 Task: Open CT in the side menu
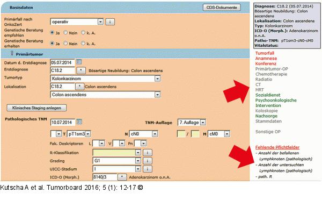pyautogui.click(x=258, y=84)
